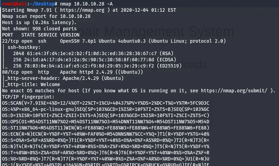Click the nmap 10.10.10.28 -A command
Image resolution: width=279 pixels, height=166 pixels.
coord(83,4)
